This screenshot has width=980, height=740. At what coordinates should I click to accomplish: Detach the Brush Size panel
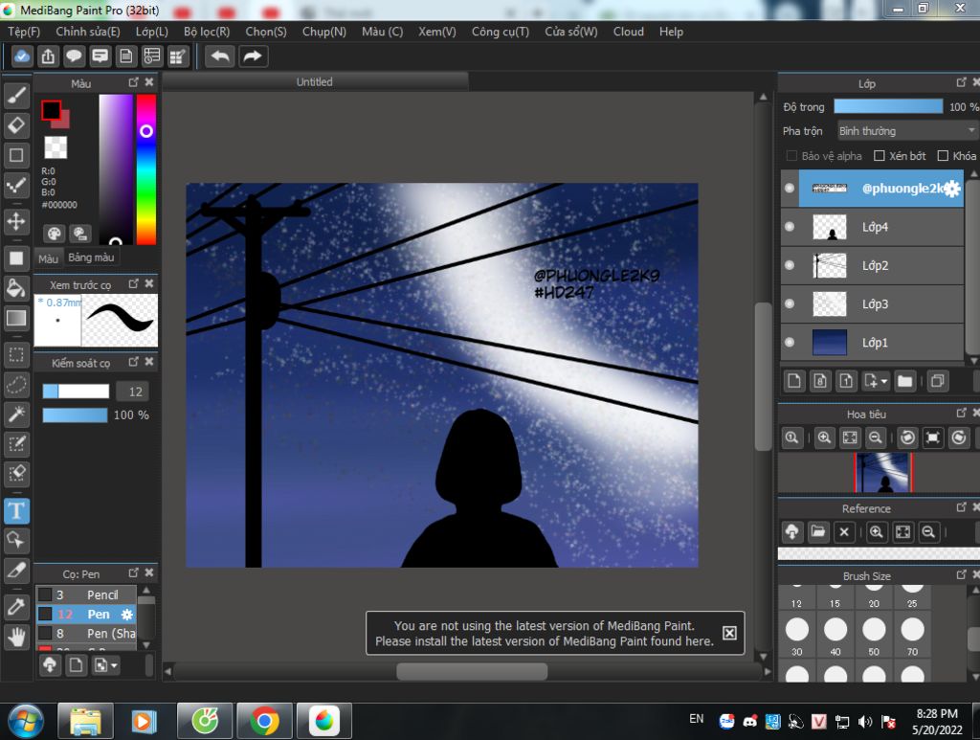(961, 574)
